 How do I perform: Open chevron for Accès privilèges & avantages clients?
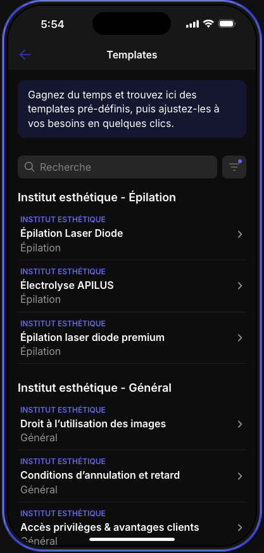point(240,528)
